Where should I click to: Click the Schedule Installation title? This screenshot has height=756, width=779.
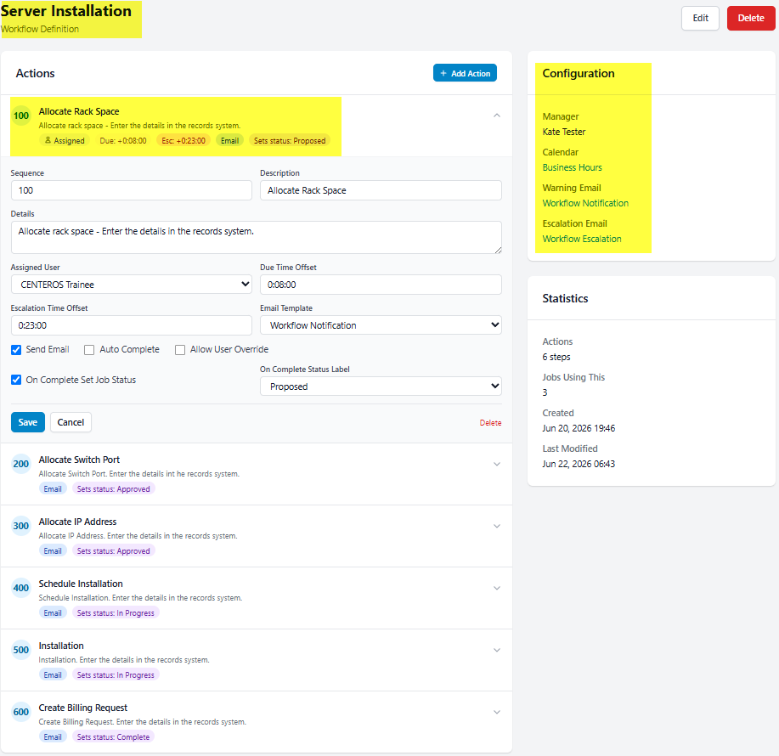pyautogui.click(x=81, y=584)
